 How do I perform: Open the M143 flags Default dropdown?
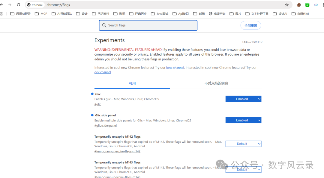pos(243,170)
